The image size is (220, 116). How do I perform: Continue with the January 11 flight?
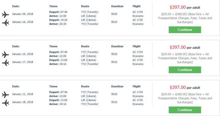[185, 110]
